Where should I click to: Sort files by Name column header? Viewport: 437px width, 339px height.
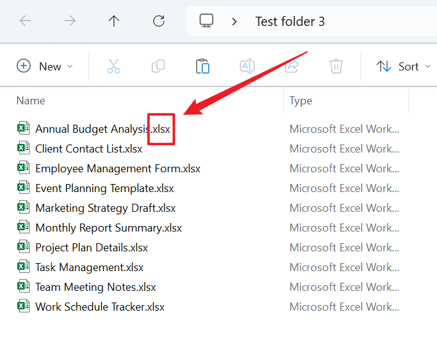tap(31, 101)
